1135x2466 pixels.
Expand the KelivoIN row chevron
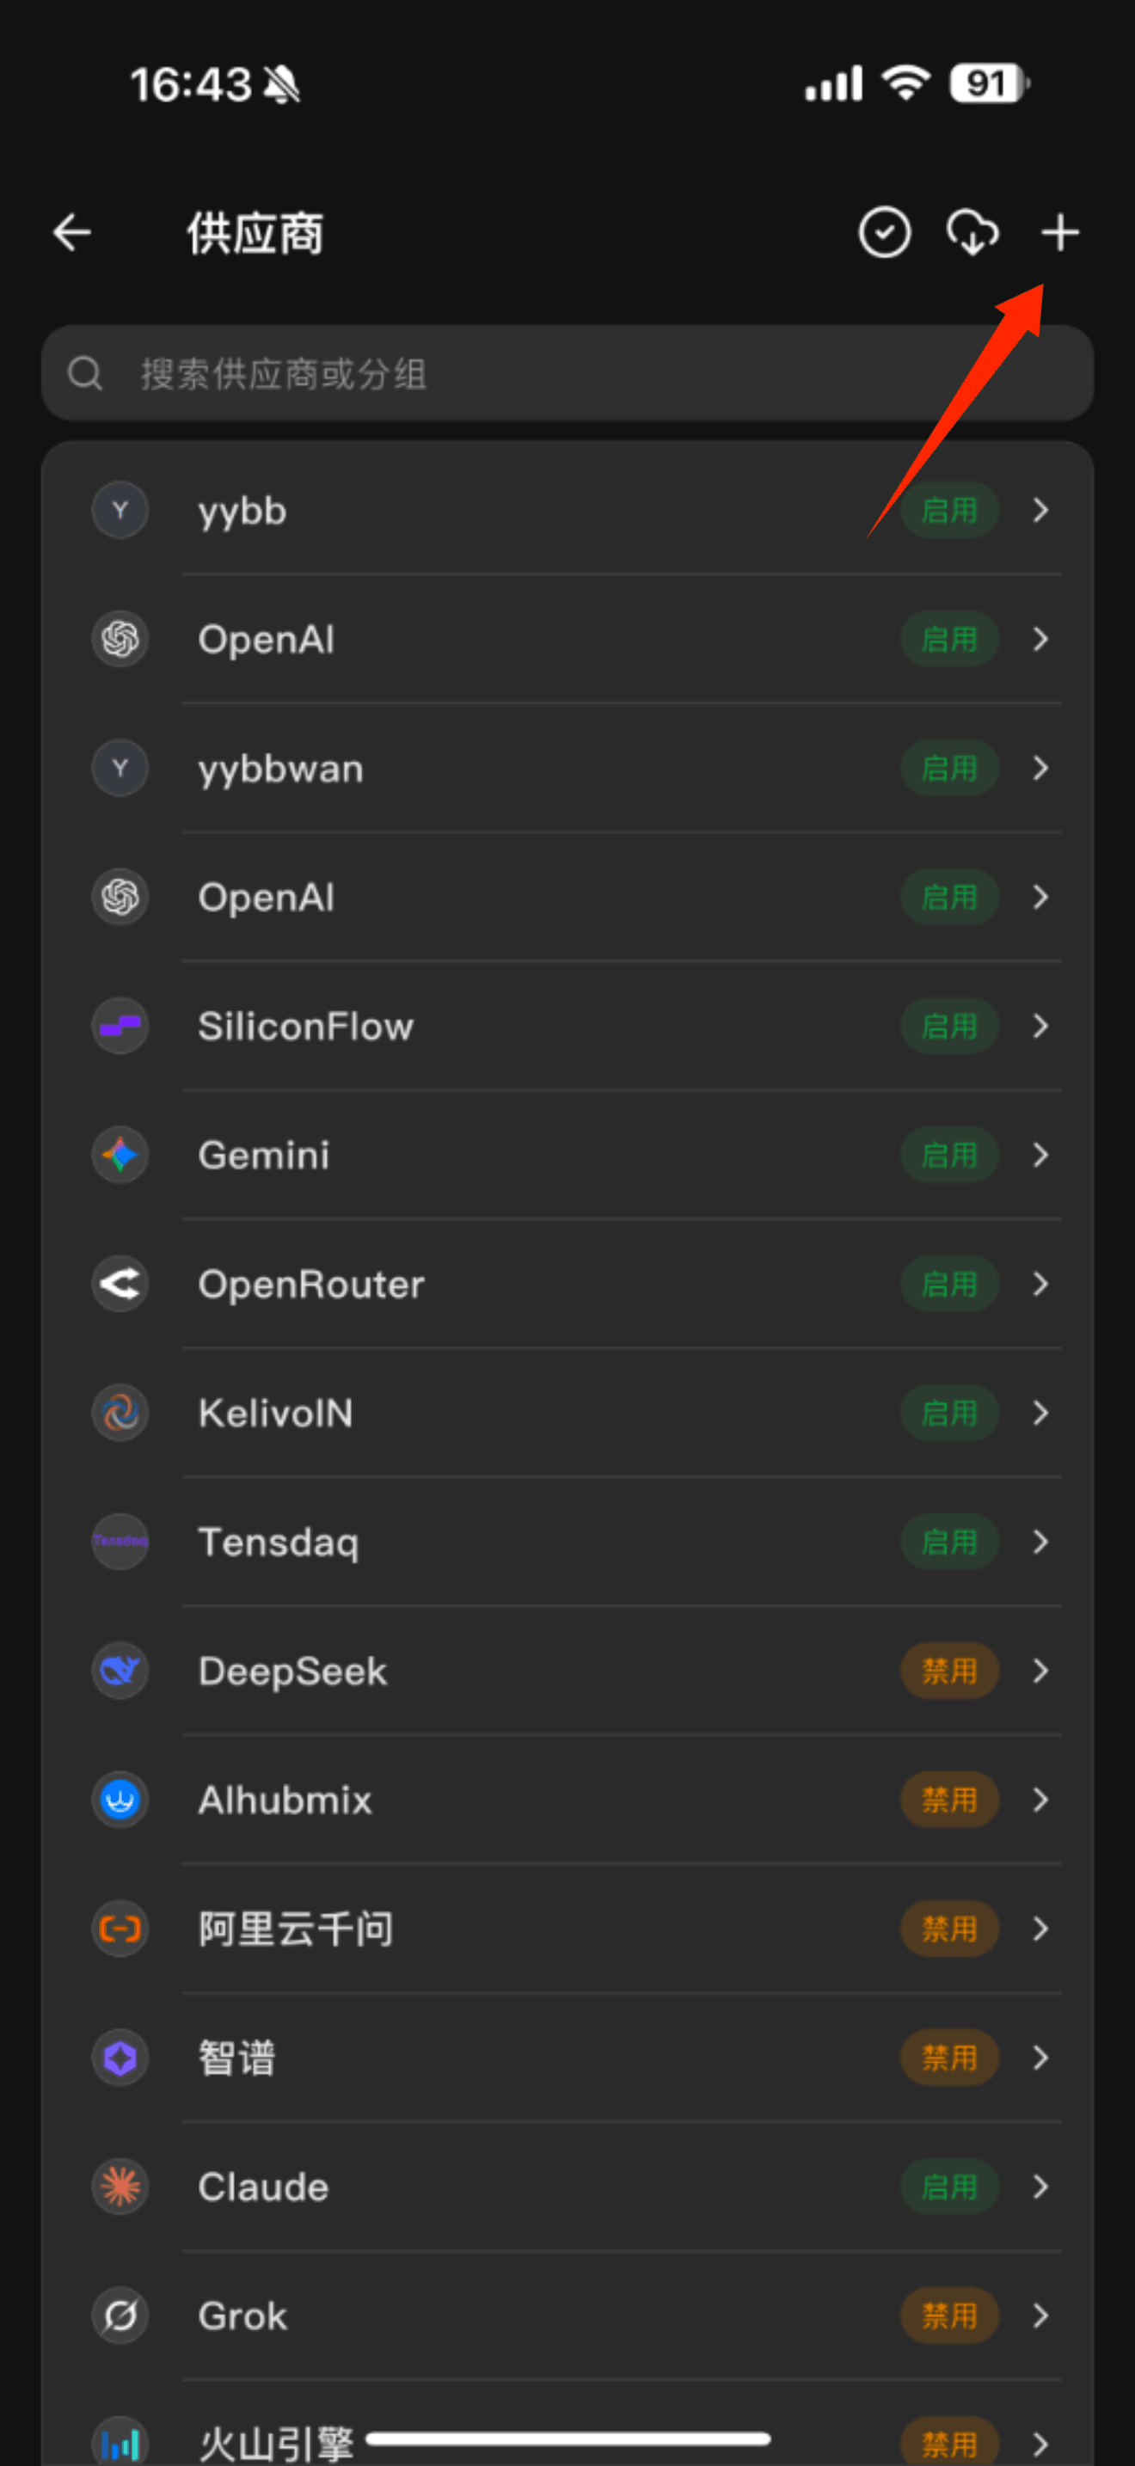coord(1040,1413)
